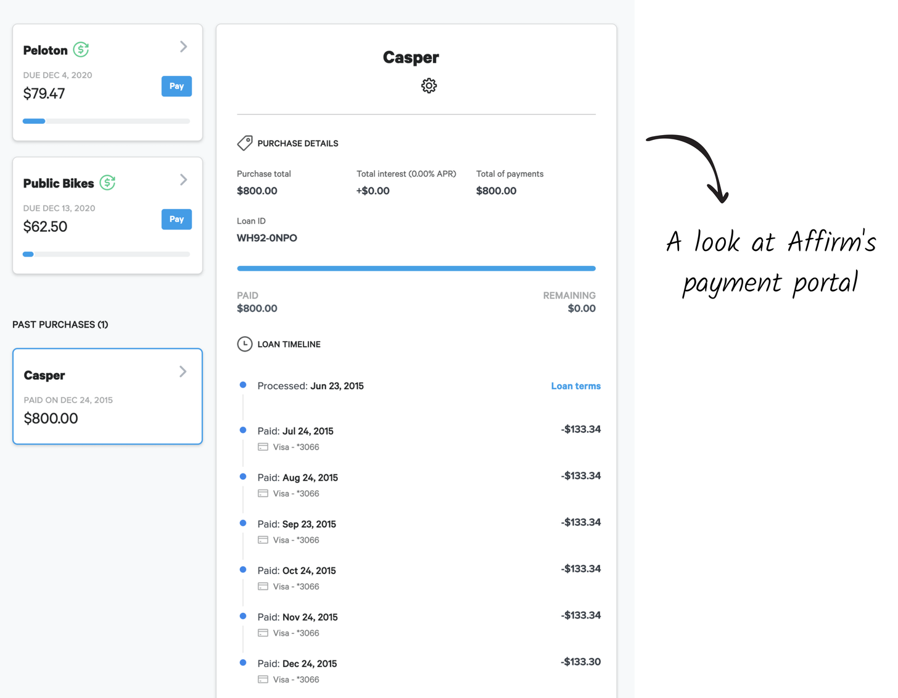Select the Paid Oct 24, 2015 timeline dot
Screen dimensions: 898x698
(243, 570)
